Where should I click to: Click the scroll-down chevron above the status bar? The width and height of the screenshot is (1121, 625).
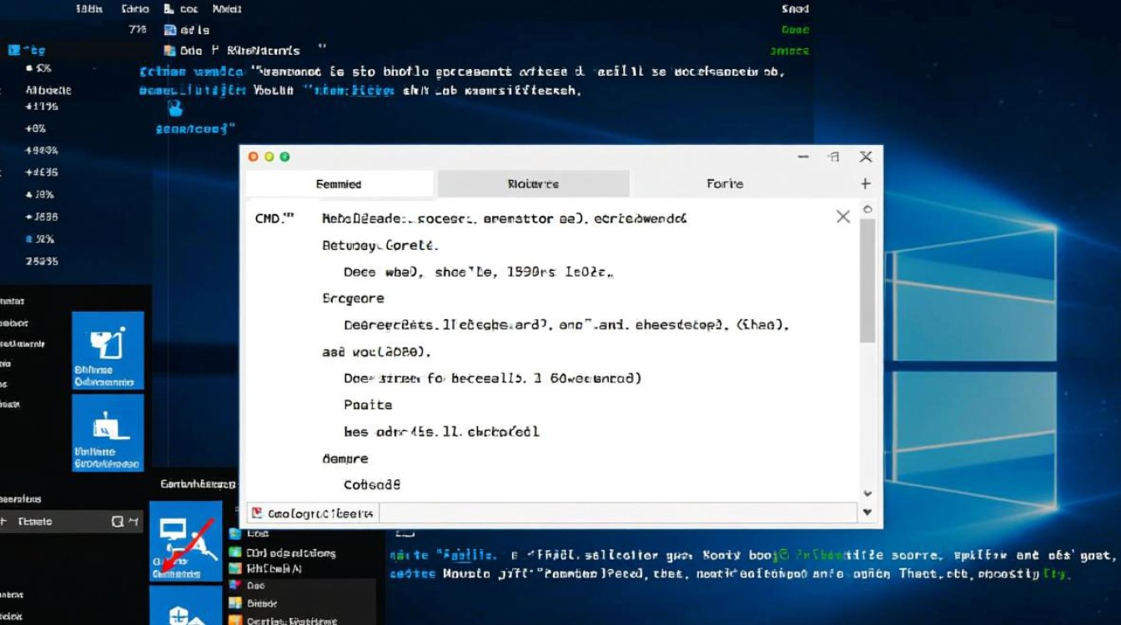click(867, 493)
